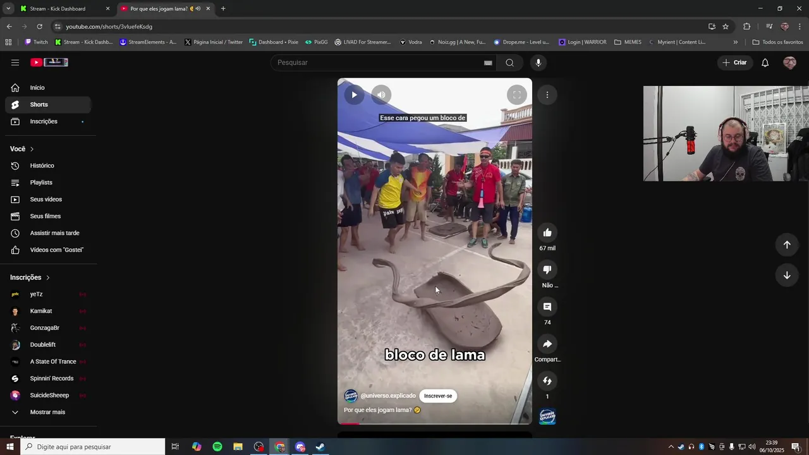
Task: Open the tab search dropdown arrow
Action: pyautogui.click(x=8, y=9)
